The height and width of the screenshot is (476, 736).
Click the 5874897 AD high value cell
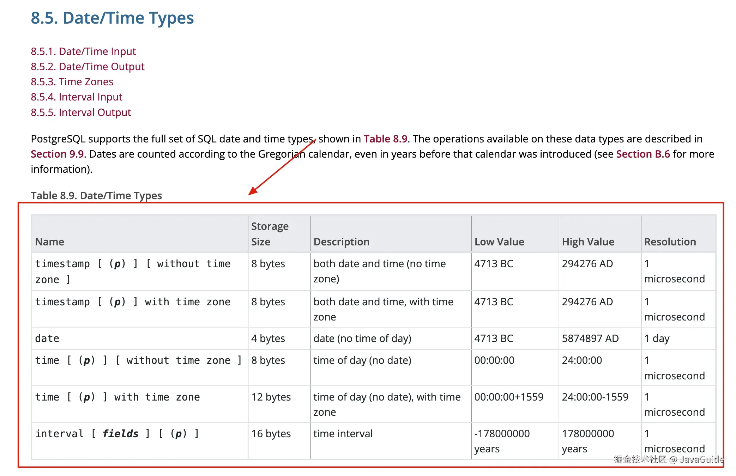point(590,338)
